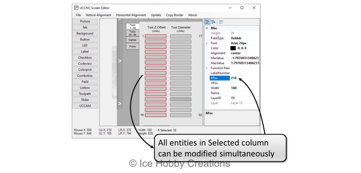Select the Tool Z Offset field number 1

[x=155, y=36]
